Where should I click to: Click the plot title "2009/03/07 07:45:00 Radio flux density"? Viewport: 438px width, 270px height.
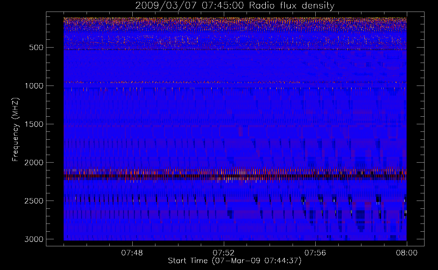[x=235, y=6]
